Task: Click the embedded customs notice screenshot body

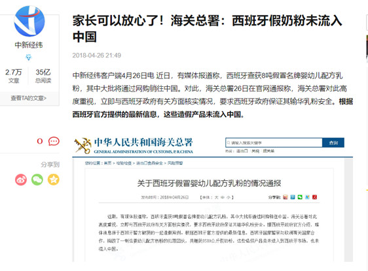Action: 212,199
